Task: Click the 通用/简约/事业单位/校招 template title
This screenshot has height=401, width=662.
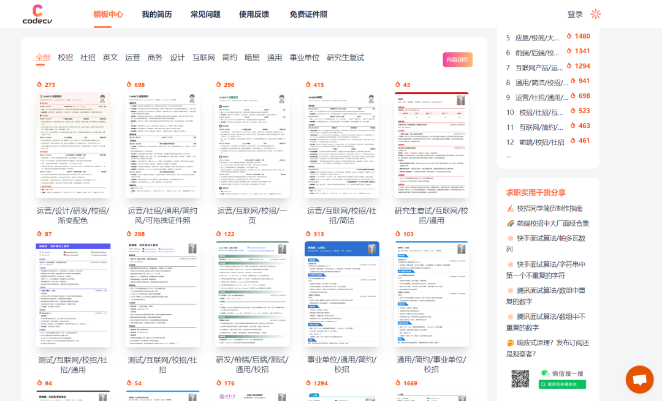Action: [x=431, y=365]
